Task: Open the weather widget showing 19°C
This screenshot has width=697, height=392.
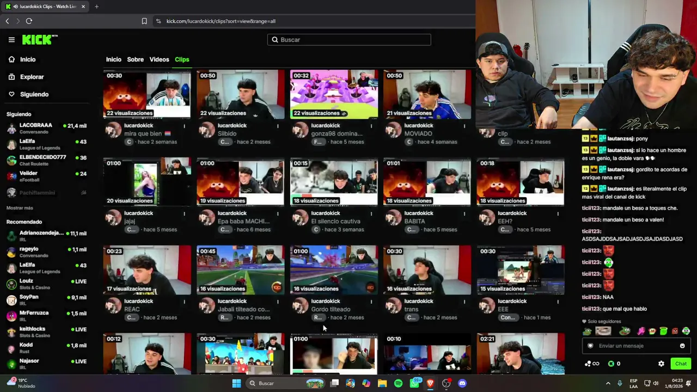Action: pyautogui.click(x=21, y=383)
